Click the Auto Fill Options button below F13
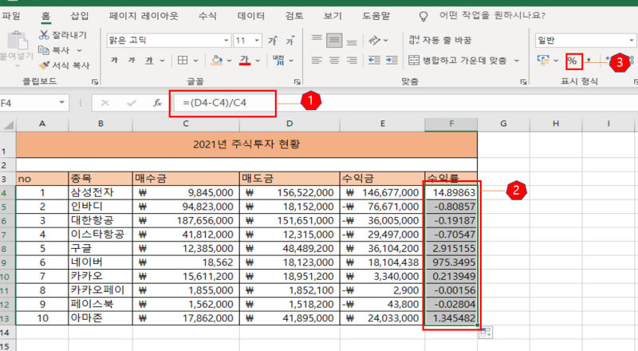The height and width of the screenshot is (351, 638). [486, 333]
